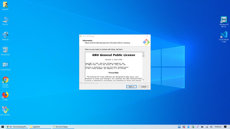Viewport: 230px width, 129px height.
Task: Select the This PC desktop icon
Action: pyautogui.click(x=5, y=21)
